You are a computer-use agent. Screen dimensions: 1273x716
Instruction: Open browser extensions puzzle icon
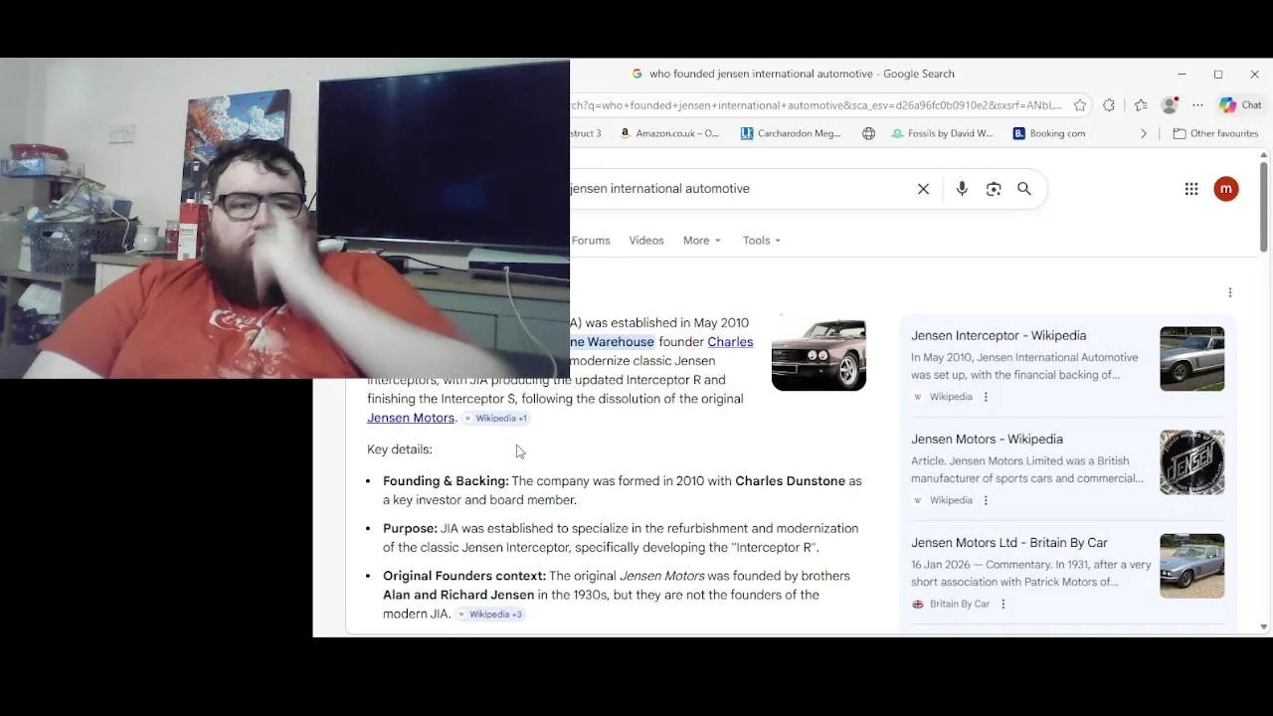point(1109,104)
